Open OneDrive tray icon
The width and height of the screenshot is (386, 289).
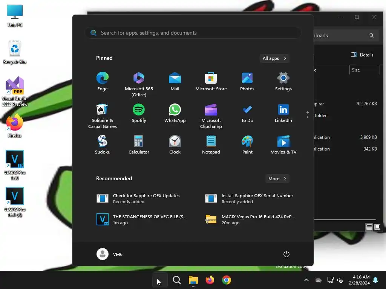[319, 280]
